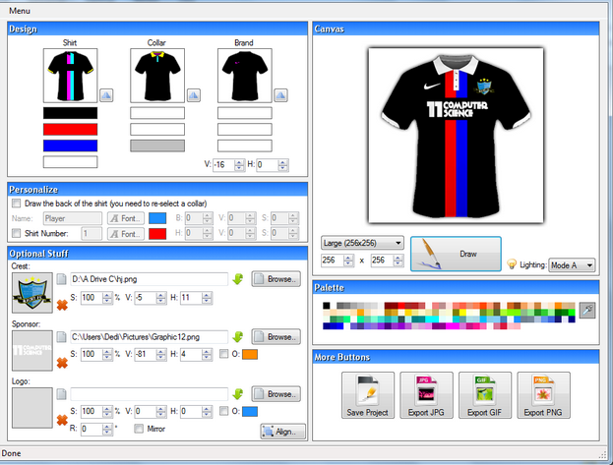This screenshot has height=465, width=613.
Task: Click the blue Name color swatch
Action: (x=157, y=218)
